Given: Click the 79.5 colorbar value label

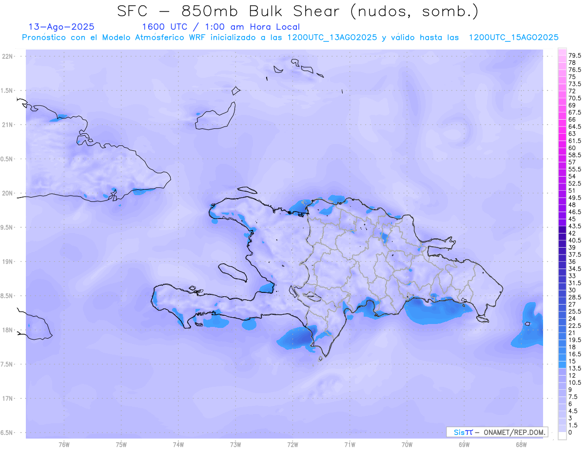Looking at the screenshot, I should pyautogui.click(x=575, y=55).
